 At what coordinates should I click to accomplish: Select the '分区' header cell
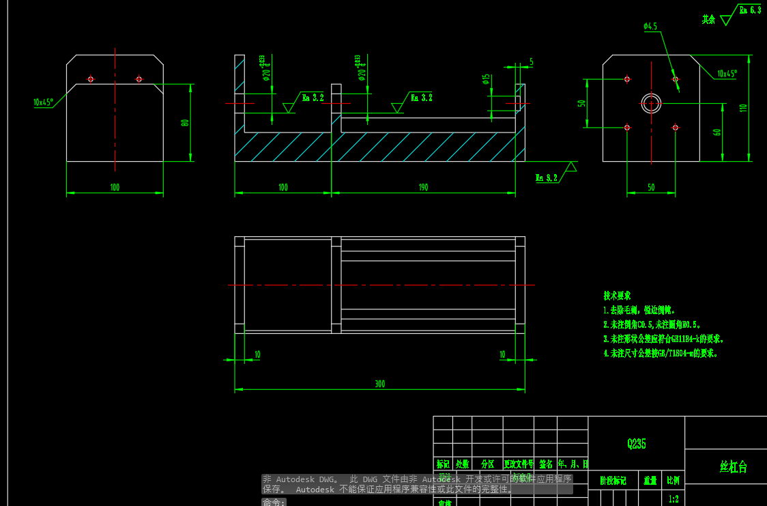(x=488, y=464)
